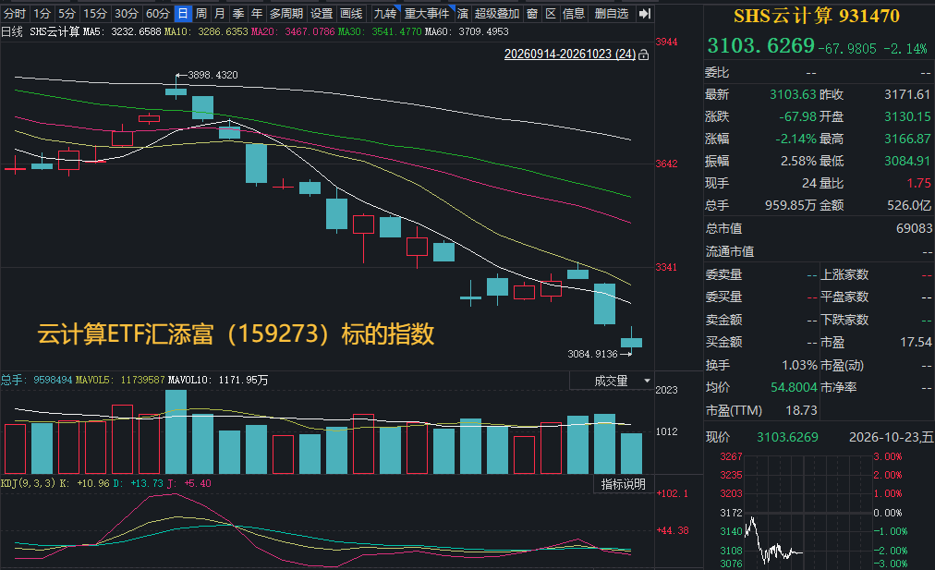The image size is (935, 570).
Task: Switch to 30分 candlestick period
Action: (x=127, y=14)
